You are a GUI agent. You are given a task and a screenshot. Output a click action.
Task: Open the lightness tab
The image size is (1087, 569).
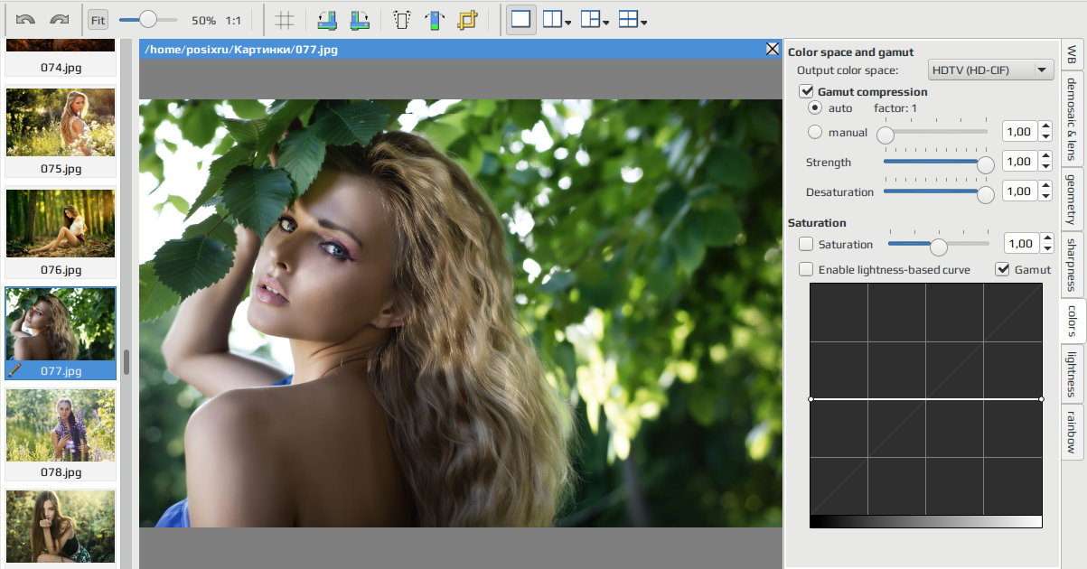coord(1072,374)
